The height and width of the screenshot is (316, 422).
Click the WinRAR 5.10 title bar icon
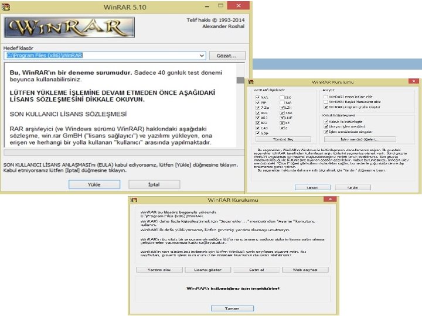[6, 6]
